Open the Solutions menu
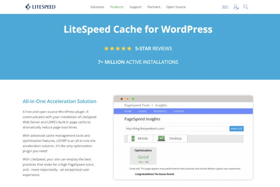 click(97, 7)
